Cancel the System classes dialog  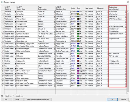click(123, 100)
